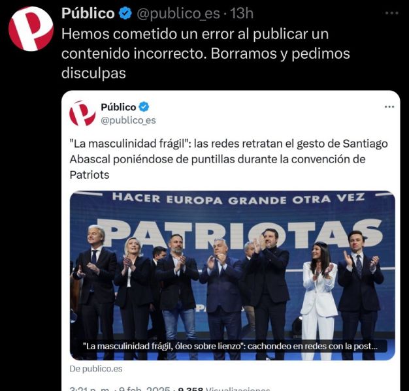
Task: Click the 9 feb. 2025 date on the quoted tweet
Action: 144,389
